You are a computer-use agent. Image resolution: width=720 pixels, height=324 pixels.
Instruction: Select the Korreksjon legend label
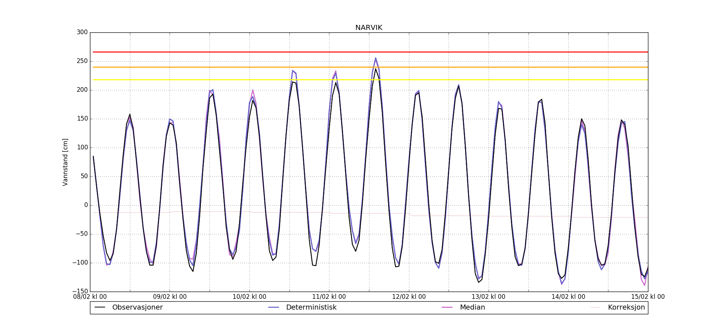point(626,307)
